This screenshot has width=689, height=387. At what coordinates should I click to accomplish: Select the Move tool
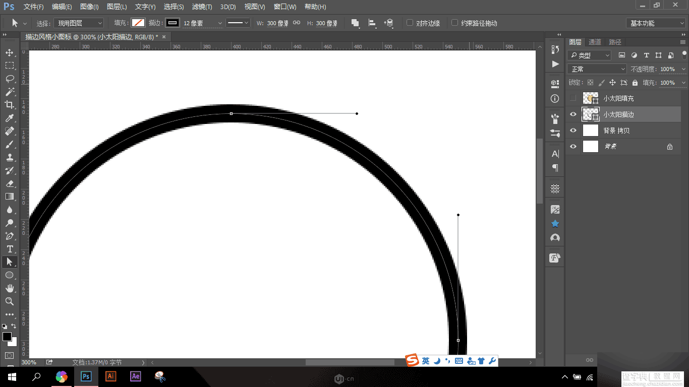[9, 52]
